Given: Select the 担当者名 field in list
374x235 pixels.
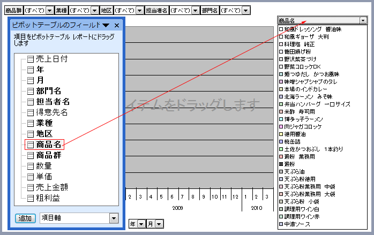Looking at the screenshot, I should coord(53,102).
